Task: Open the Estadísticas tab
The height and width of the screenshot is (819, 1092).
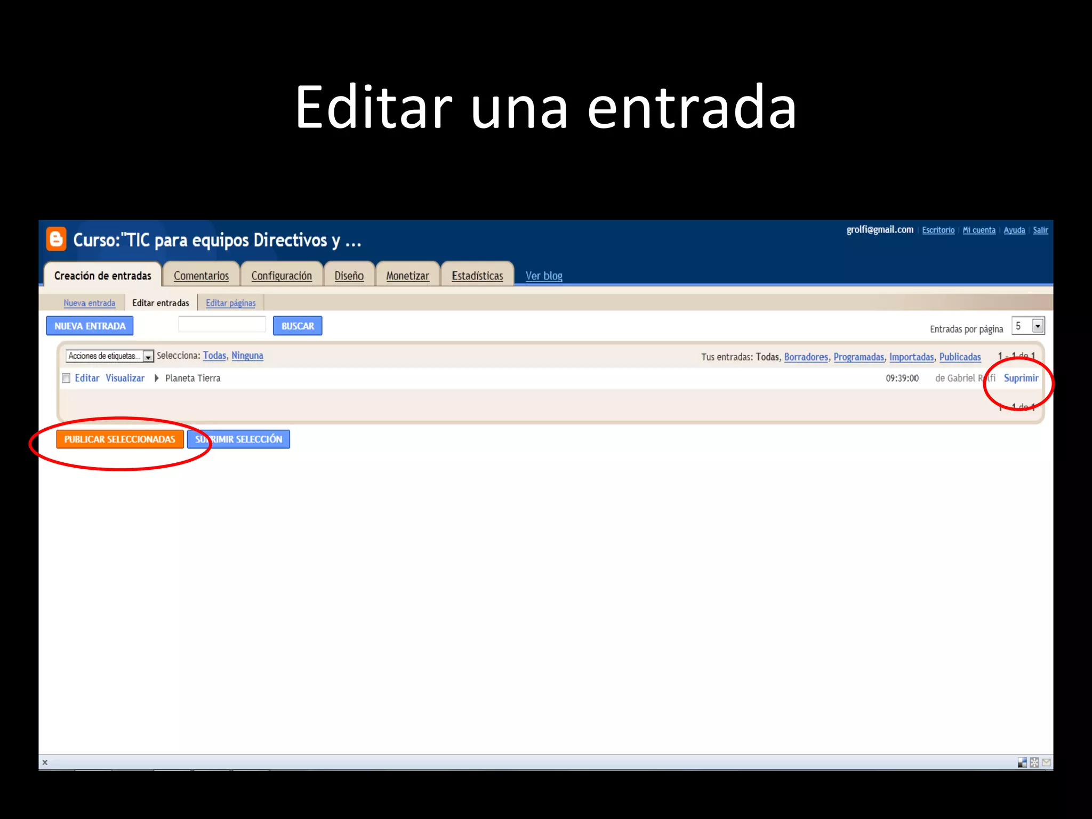Action: point(477,276)
